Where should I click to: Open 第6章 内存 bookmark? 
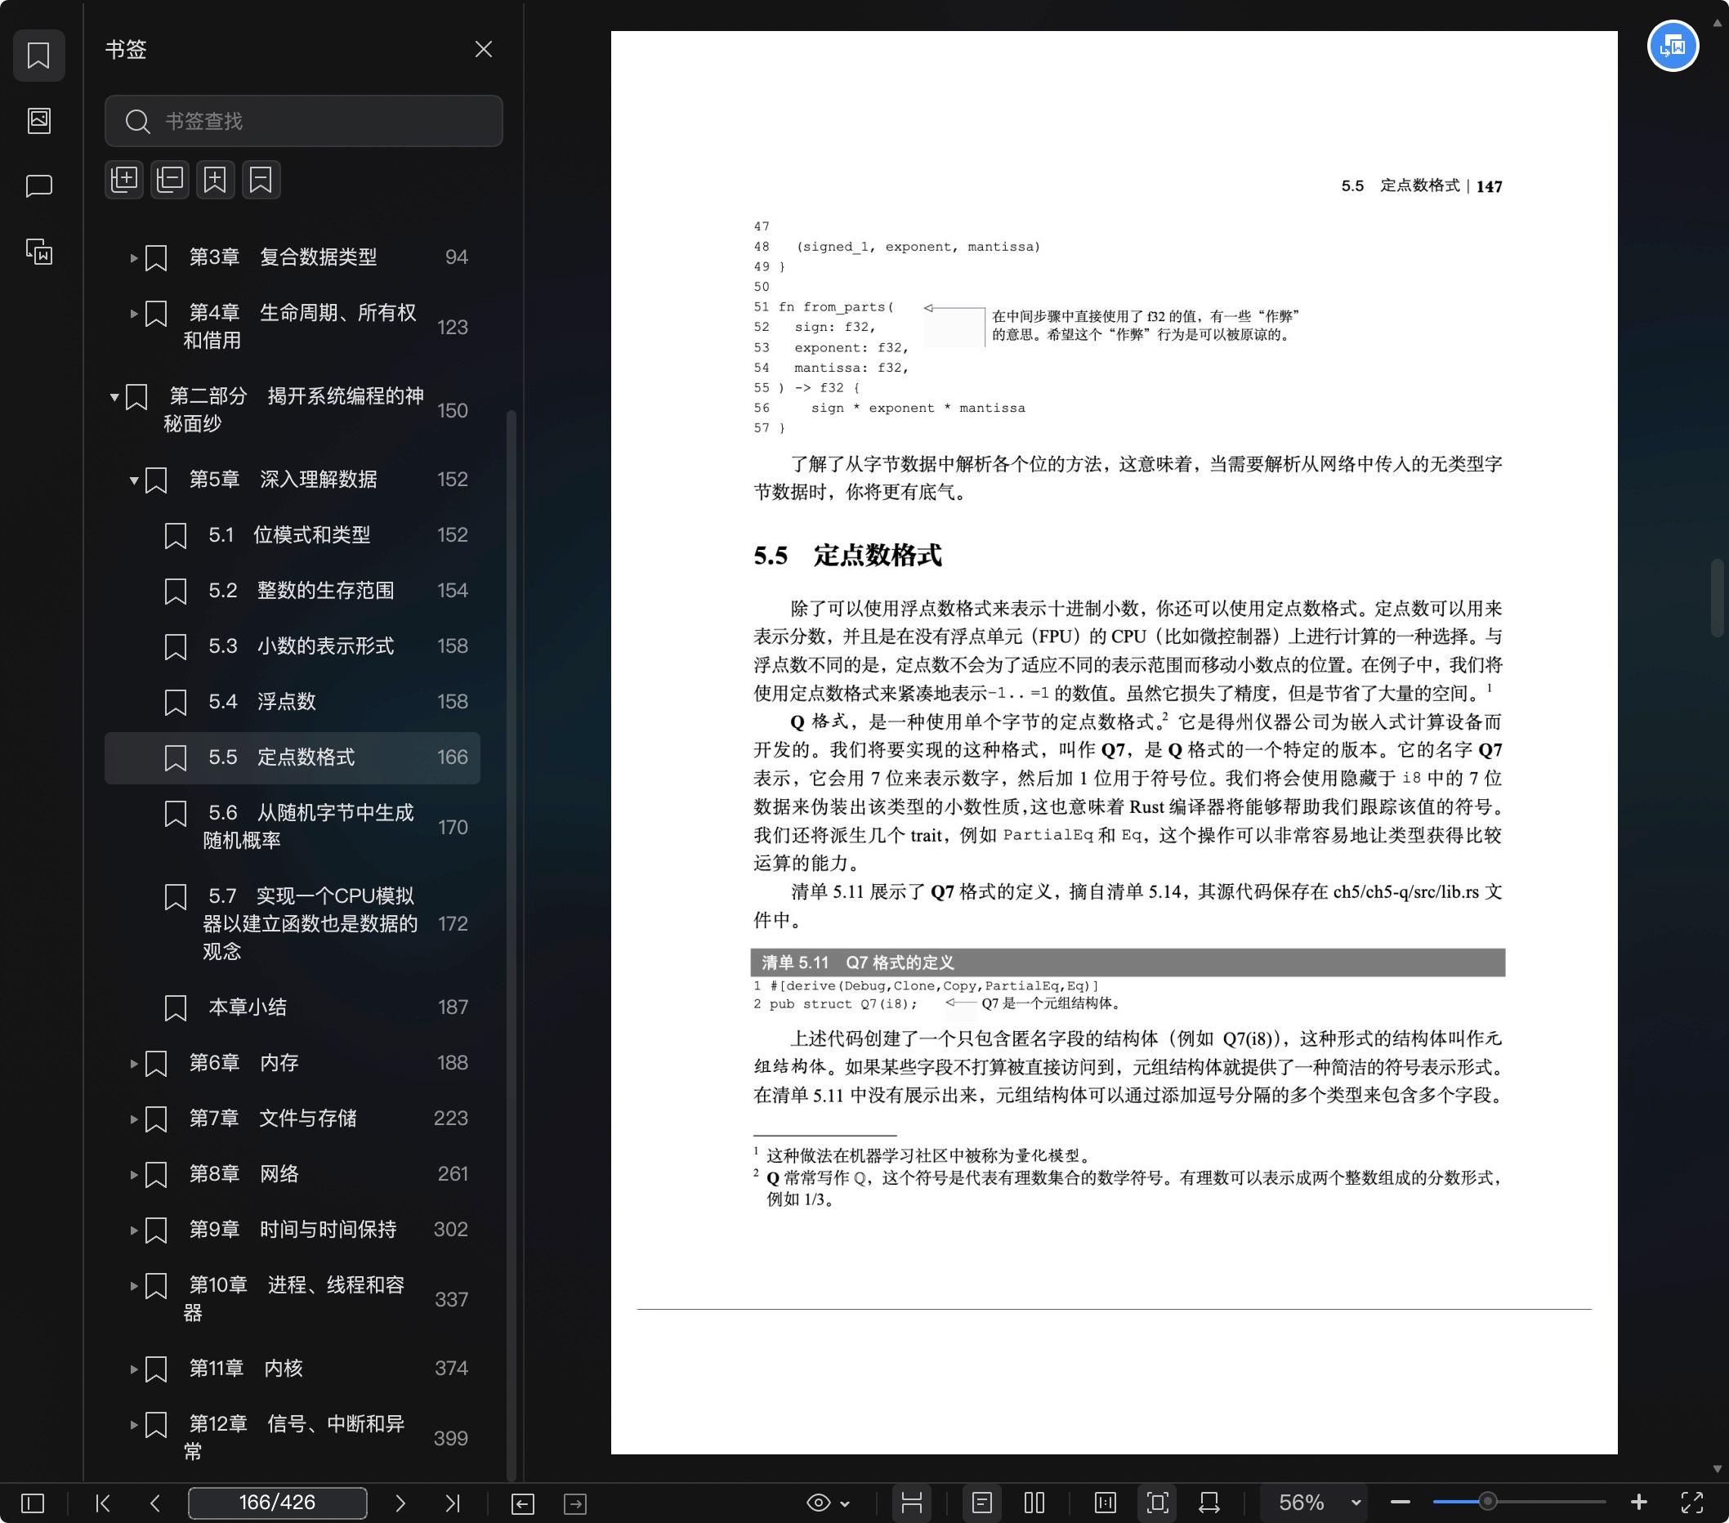coord(293,1063)
